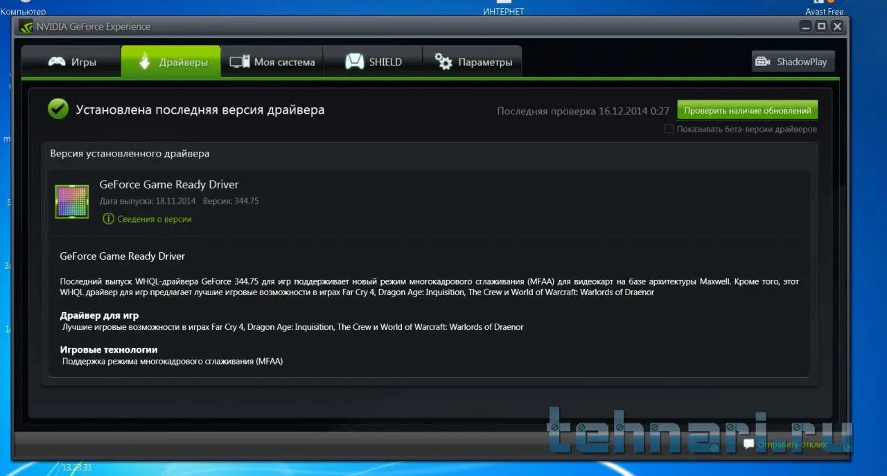This screenshot has width=887, height=476.
Task: Click Поддержка режима многокадрового сглаживания (MFAA) line
Action: tap(173, 361)
